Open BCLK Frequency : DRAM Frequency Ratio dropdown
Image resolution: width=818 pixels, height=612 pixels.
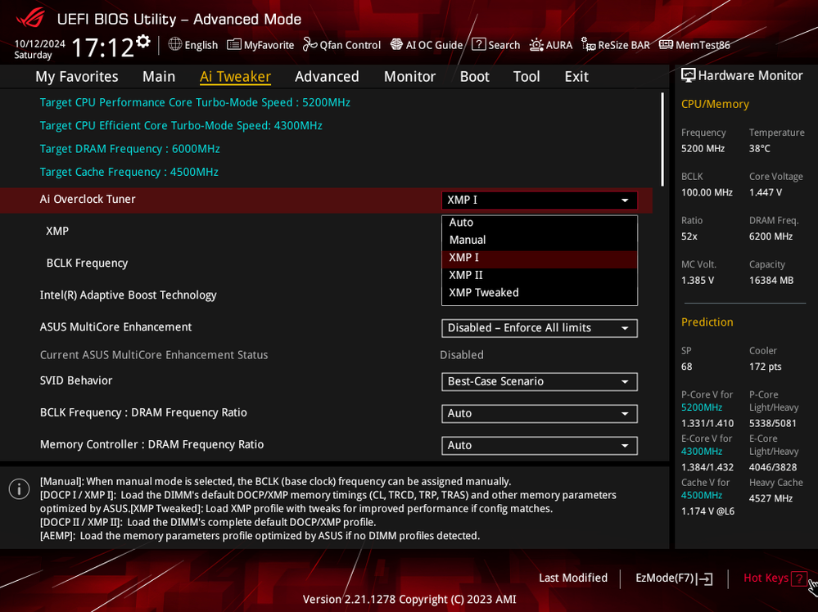click(x=540, y=413)
